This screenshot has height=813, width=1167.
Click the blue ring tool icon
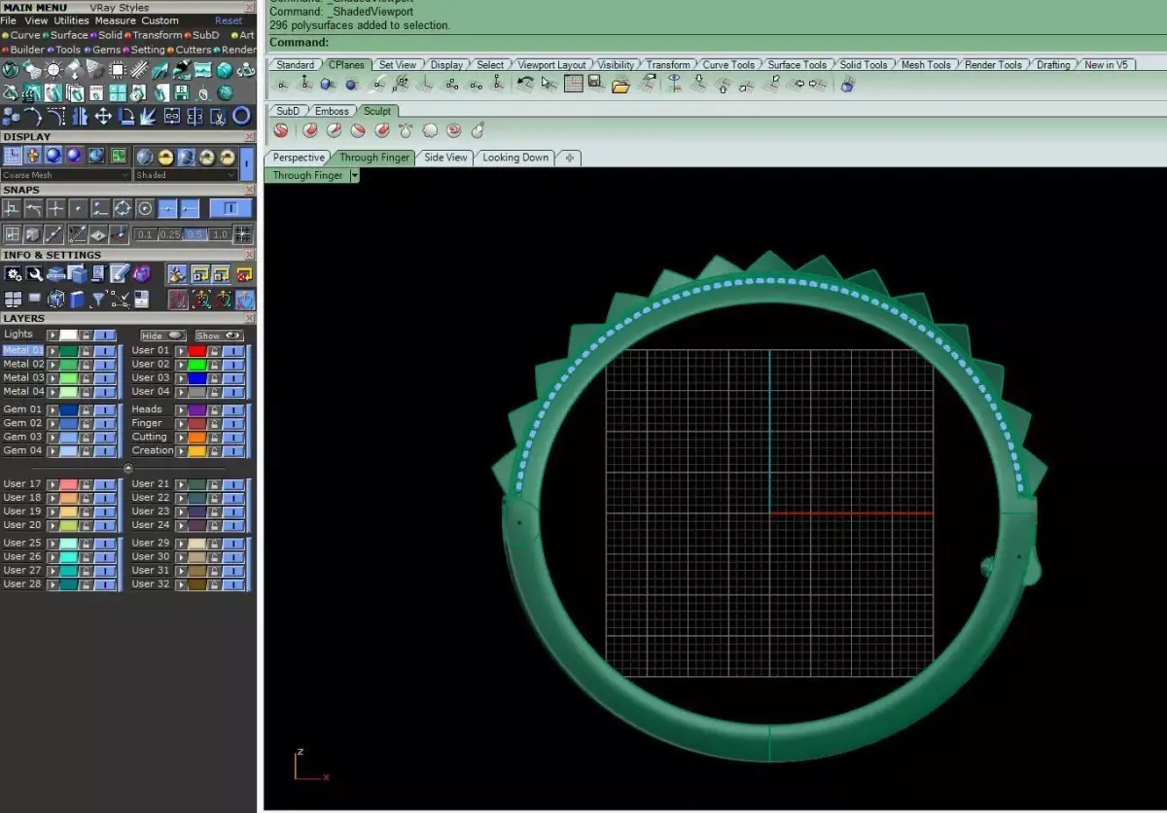point(241,115)
